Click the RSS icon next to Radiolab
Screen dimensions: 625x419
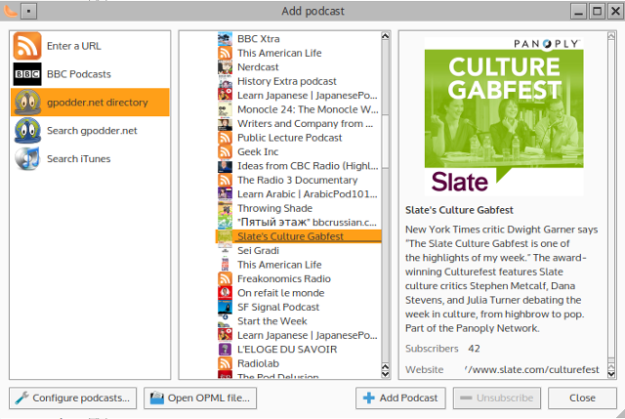click(225, 363)
